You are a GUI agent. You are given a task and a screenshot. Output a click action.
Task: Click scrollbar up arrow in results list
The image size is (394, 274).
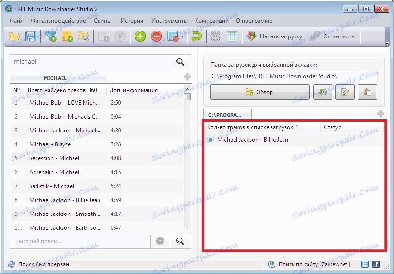[187, 89]
